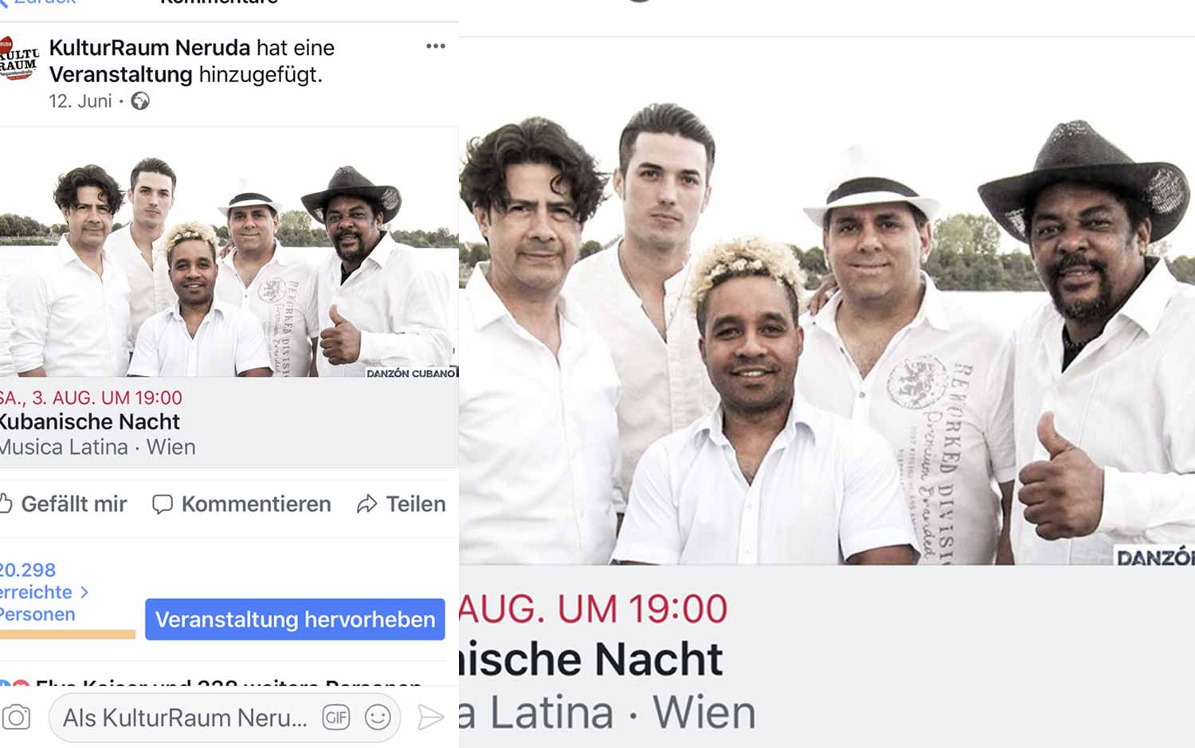Open the camera icon for photo comment
The height and width of the screenshot is (748, 1195).
point(16,718)
